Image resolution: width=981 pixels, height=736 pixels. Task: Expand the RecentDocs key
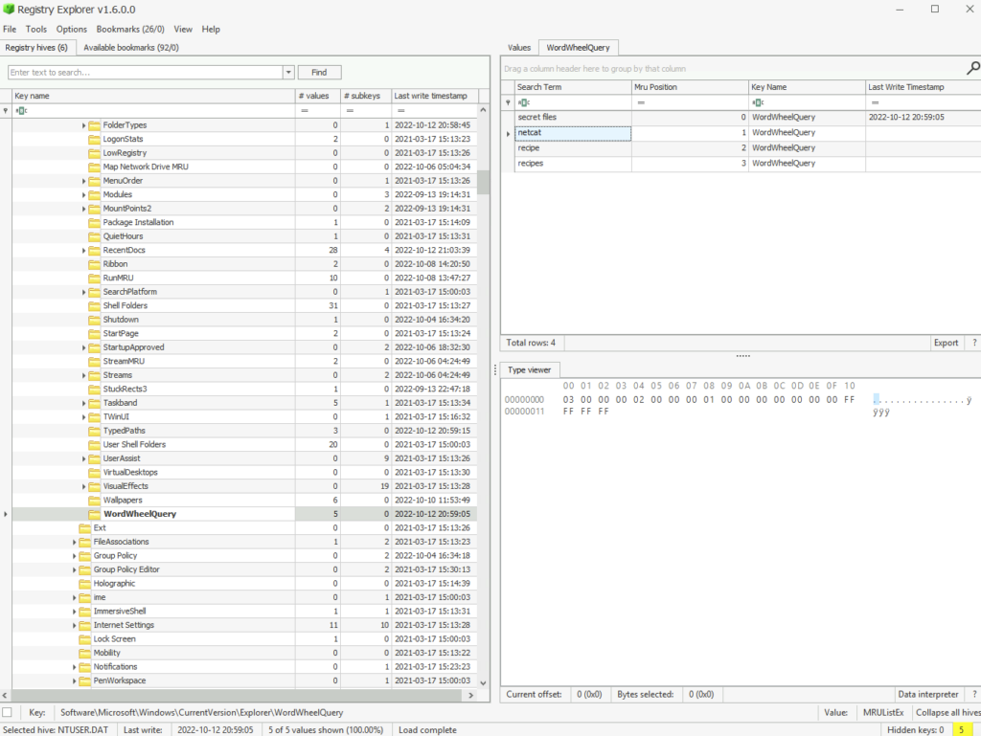click(x=84, y=251)
